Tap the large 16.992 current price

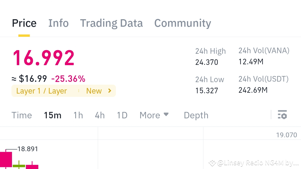coord(44,58)
